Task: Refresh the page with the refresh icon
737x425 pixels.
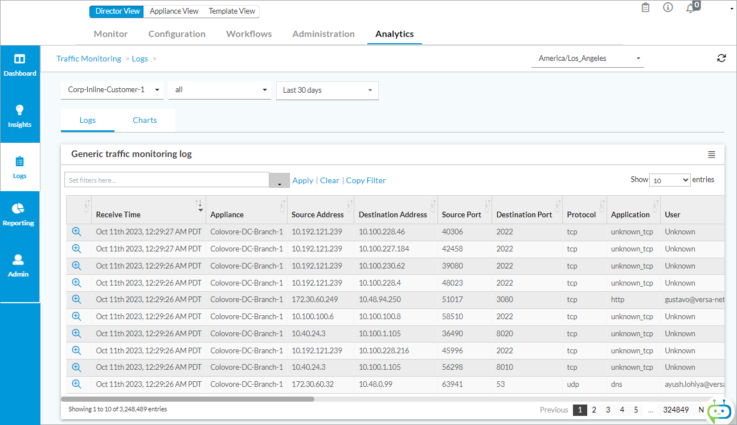Action: tap(722, 58)
